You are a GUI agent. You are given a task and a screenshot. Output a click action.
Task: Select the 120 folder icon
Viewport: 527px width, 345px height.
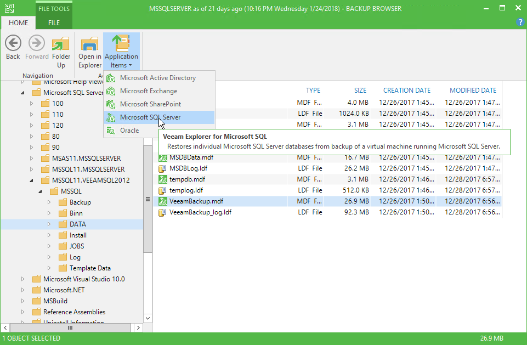45,126
